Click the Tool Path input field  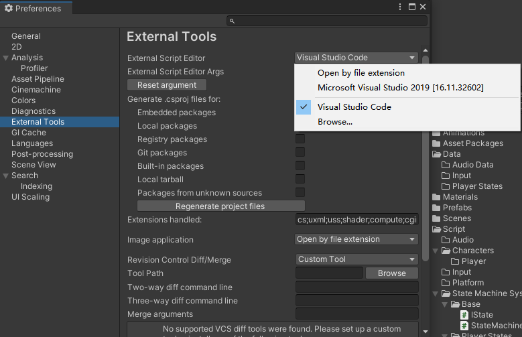pyautogui.click(x=329, y=273)
